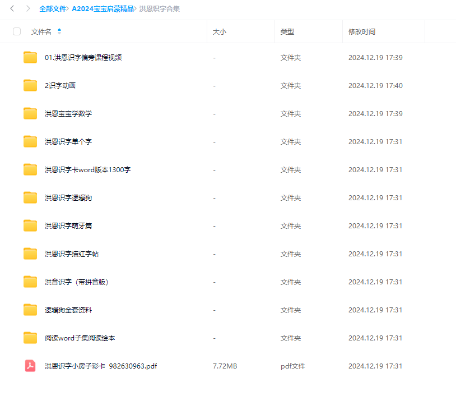Click the ascending sort arrow beside 文件名
Image resolution: width=456 pixels, height=396 pixels.
[x=61, y=29]
